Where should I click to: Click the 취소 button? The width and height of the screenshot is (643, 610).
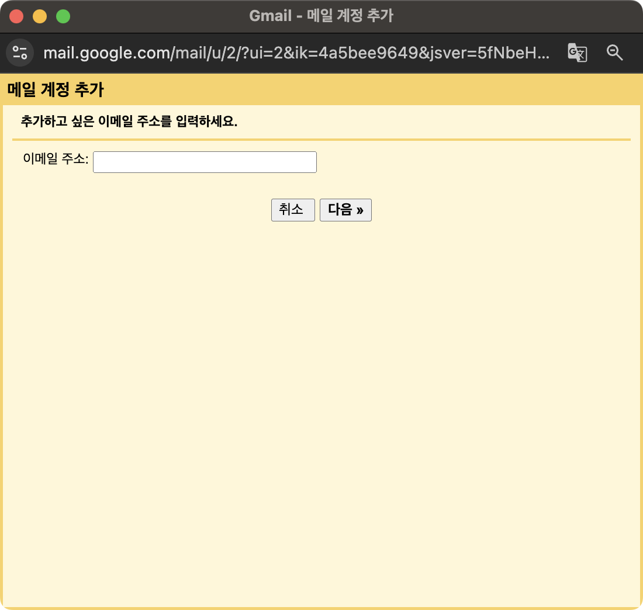(x=293, y=210)
